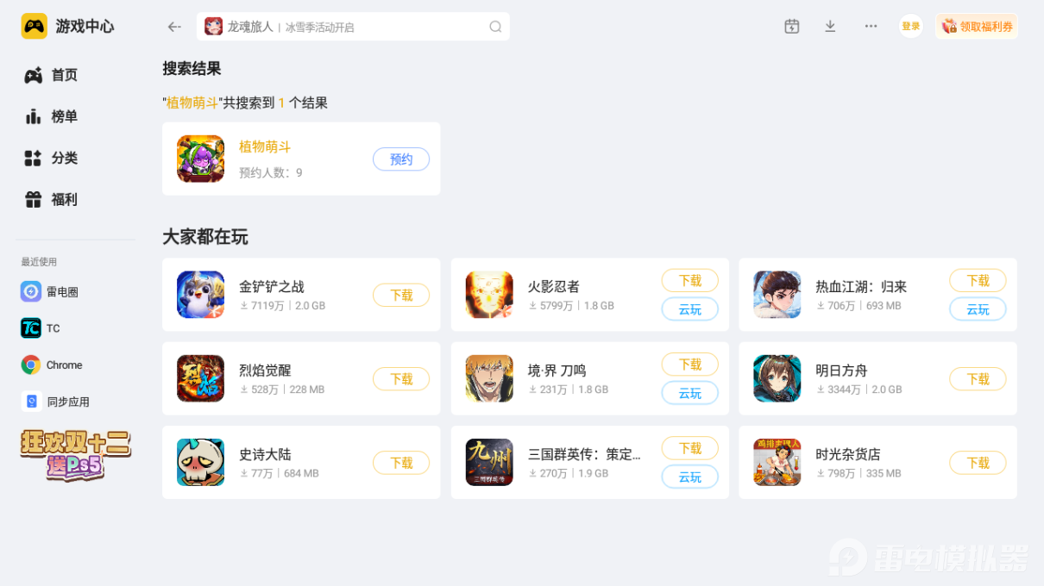
Task: Click the search magnifier icon
Action: pos(495,27)
